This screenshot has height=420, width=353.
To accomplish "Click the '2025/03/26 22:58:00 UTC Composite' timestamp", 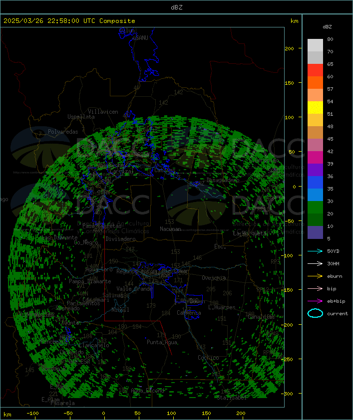I will pos(69,21).
